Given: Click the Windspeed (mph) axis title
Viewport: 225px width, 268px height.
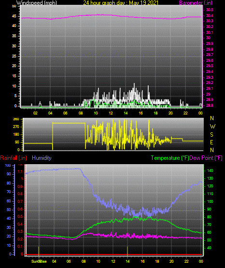Looking at the screenshot, I should [x=36, y=3].
